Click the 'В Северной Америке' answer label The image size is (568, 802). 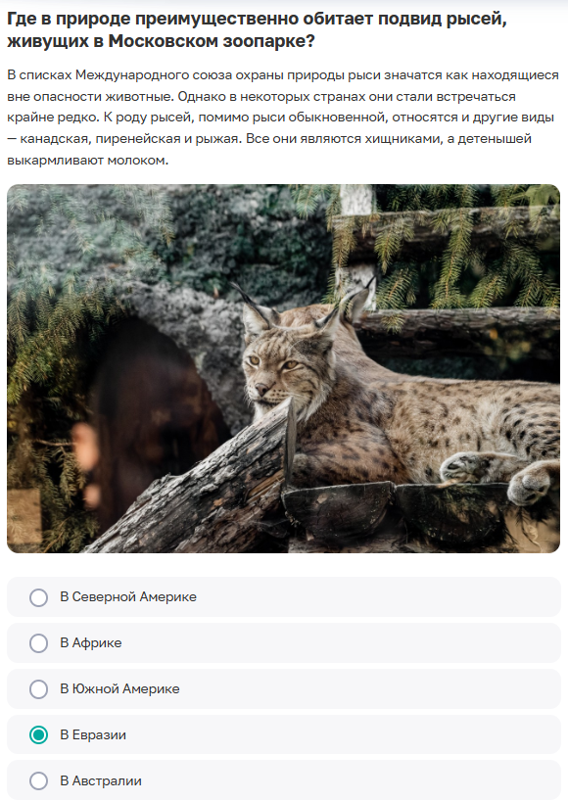128,597
